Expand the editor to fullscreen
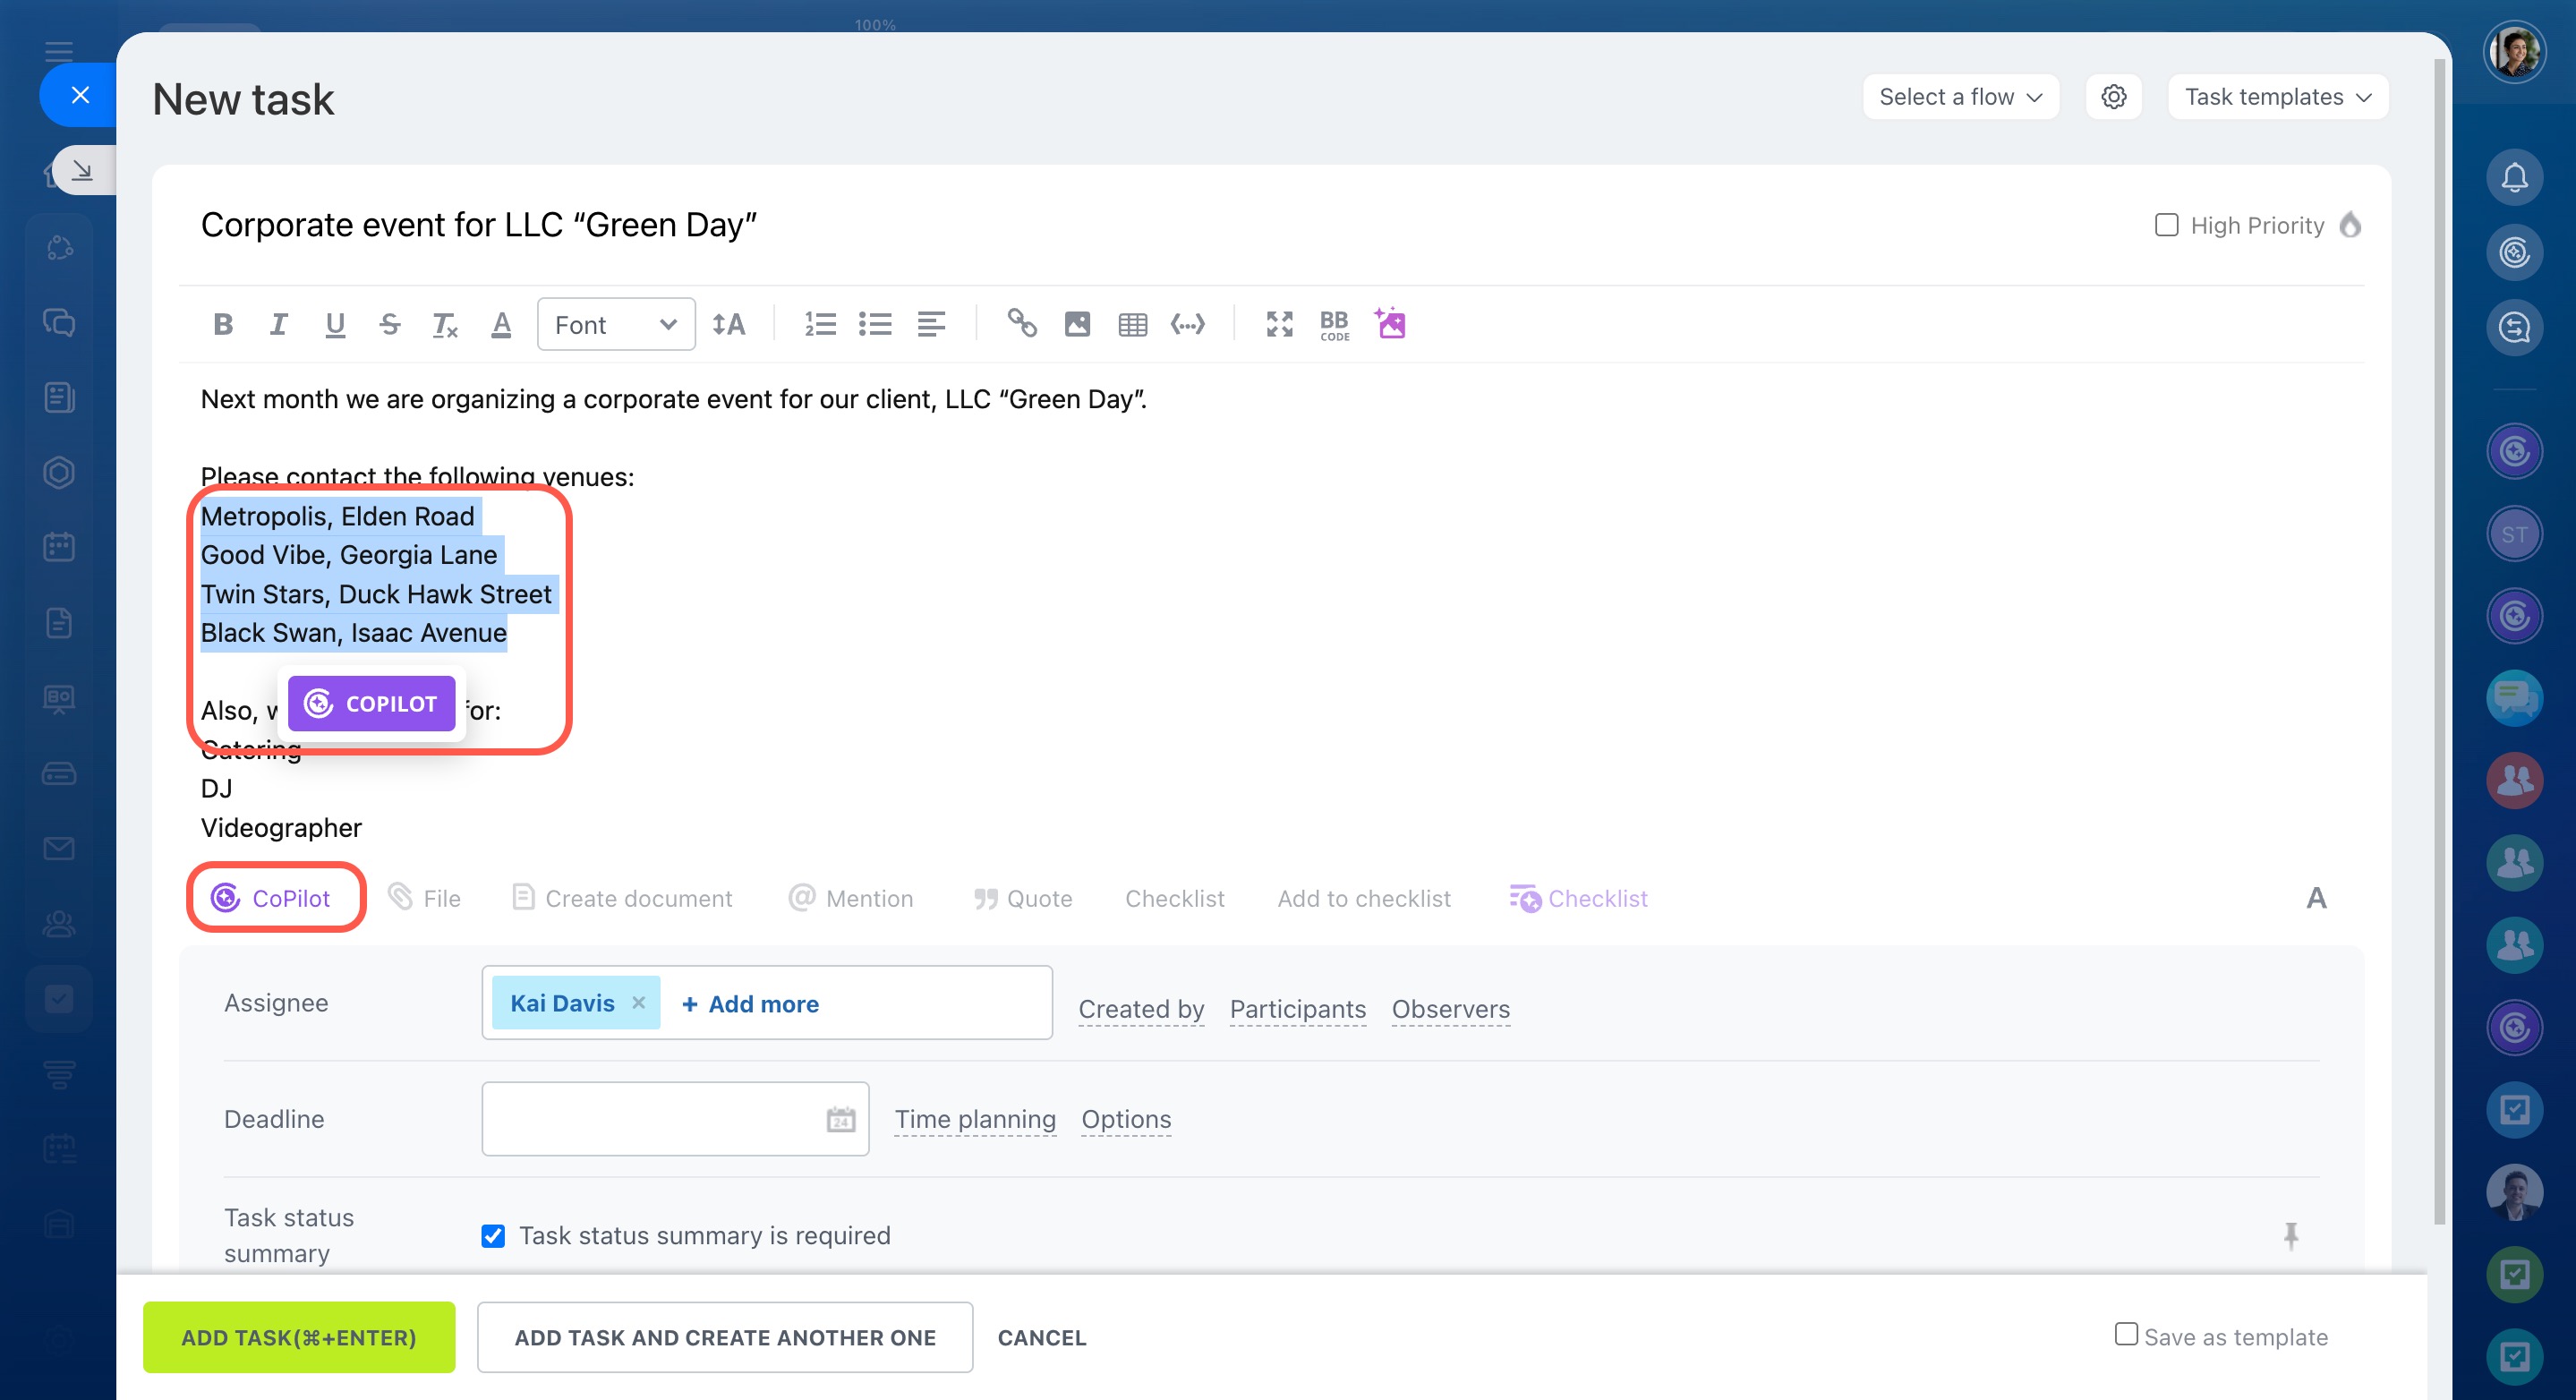 coord(1279,324)
